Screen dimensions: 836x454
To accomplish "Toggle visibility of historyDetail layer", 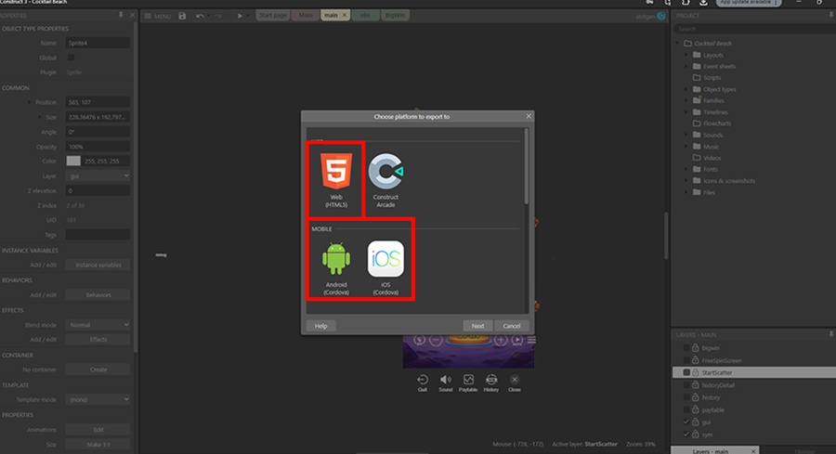I will 686,385.
